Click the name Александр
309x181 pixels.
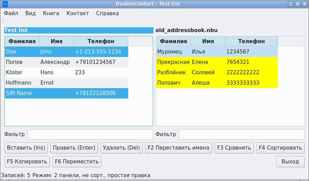tap(55, 62)
